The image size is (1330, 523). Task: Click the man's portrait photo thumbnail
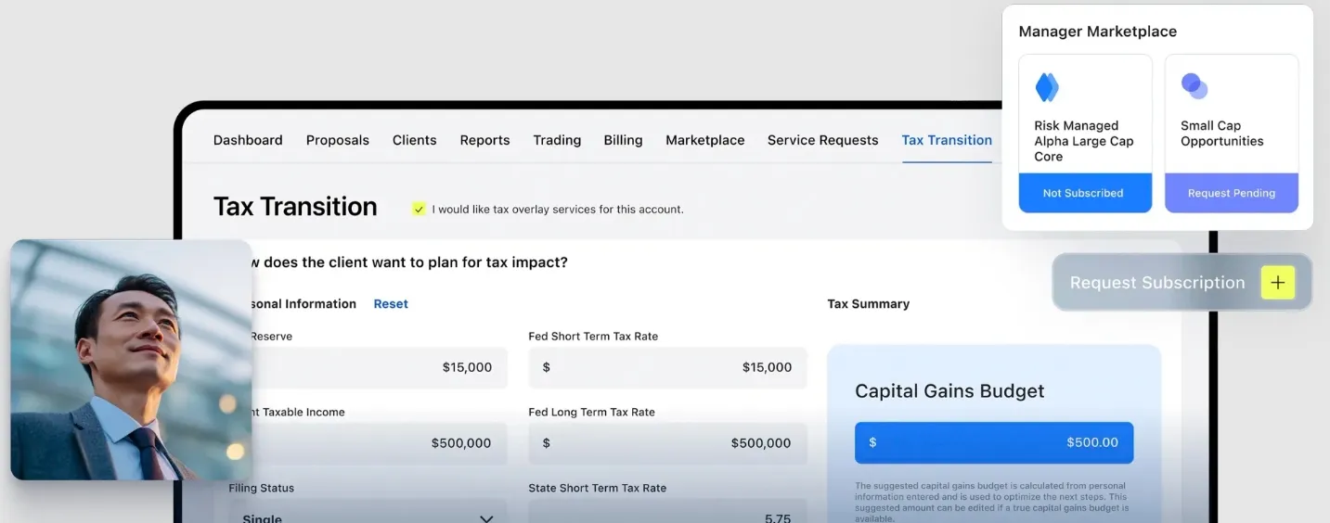click(131, 360)
